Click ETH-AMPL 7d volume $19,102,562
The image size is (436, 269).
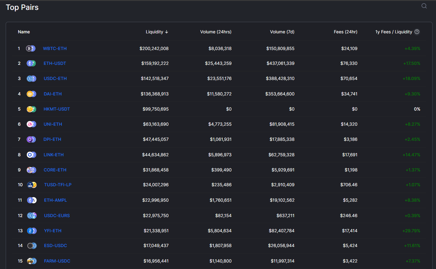(282, 200)
